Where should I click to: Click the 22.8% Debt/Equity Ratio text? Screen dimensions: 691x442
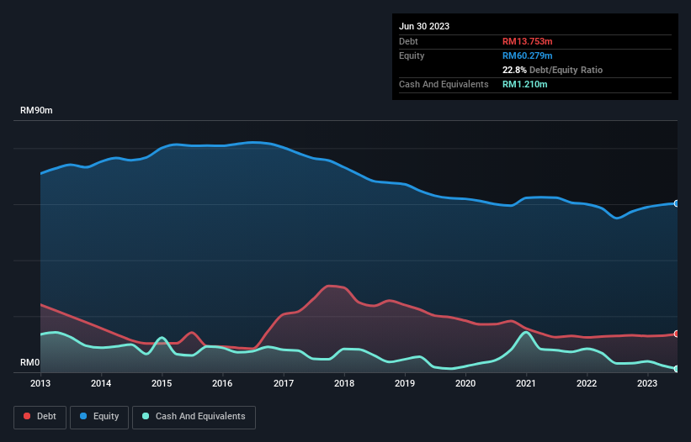[552, 70]
